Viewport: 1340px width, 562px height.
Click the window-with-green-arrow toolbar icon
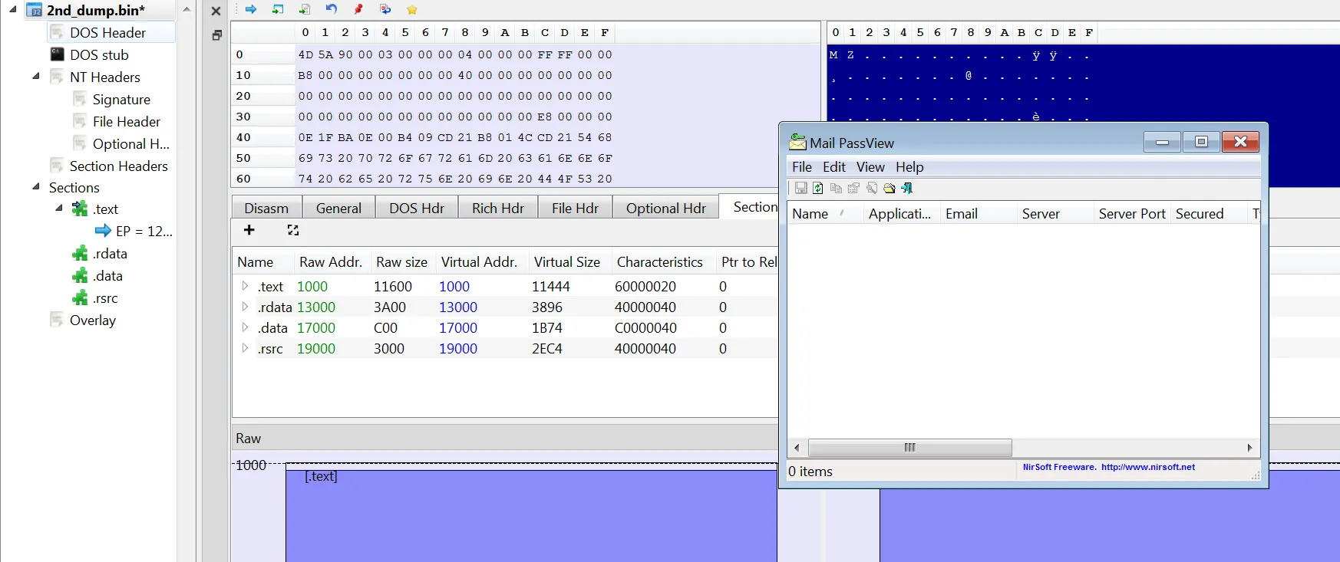click(x=278, y=9)
